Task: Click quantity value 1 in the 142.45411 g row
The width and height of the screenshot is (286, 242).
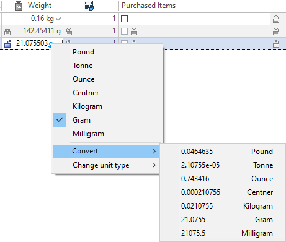Action: pyautogui.click(x=114, y=31)
